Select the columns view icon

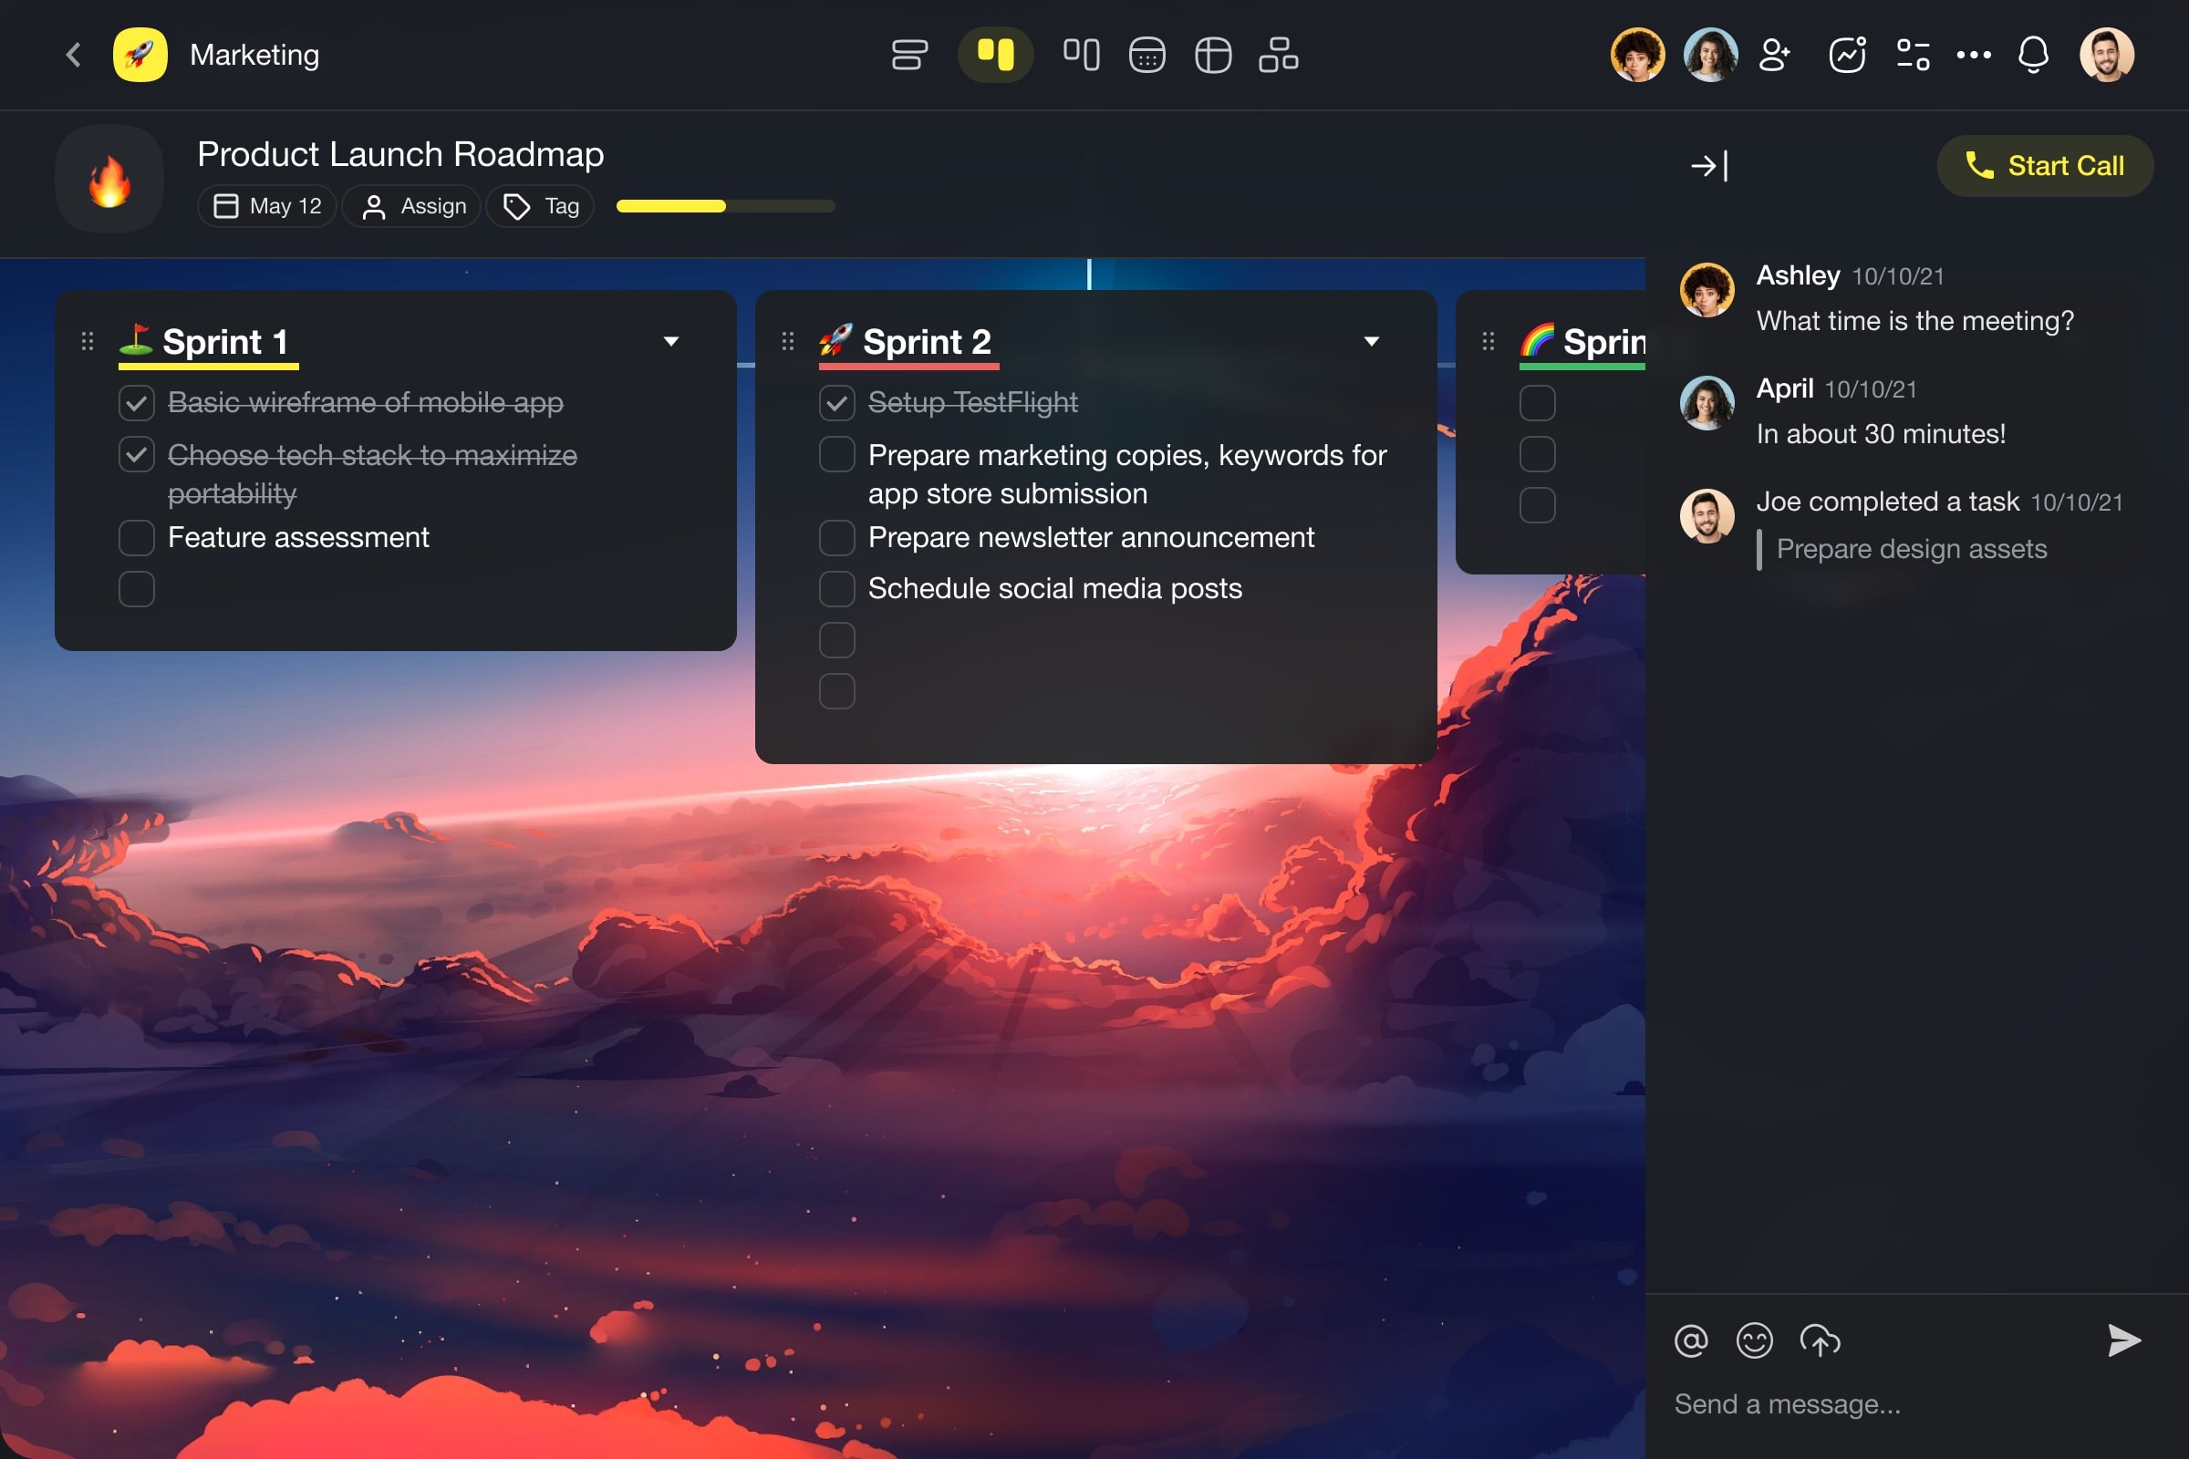click(x=1081, y=55)
